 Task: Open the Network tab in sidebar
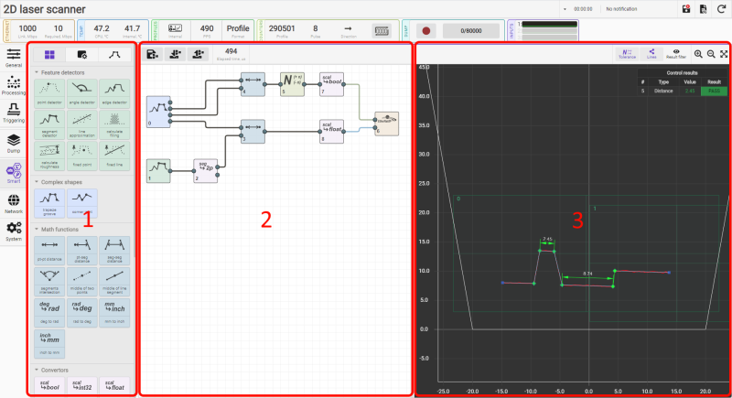pyautogui.click(x=14, y=202)
